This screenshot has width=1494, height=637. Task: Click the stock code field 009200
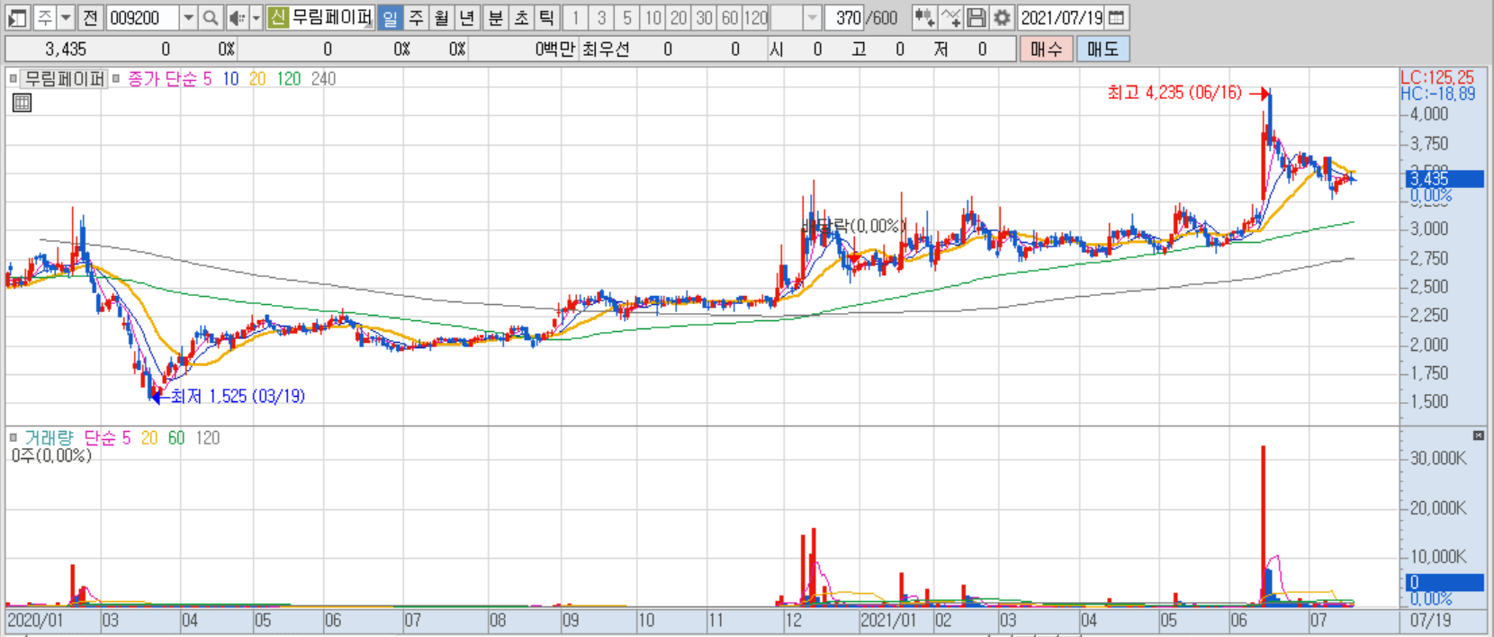click(142, 17)
